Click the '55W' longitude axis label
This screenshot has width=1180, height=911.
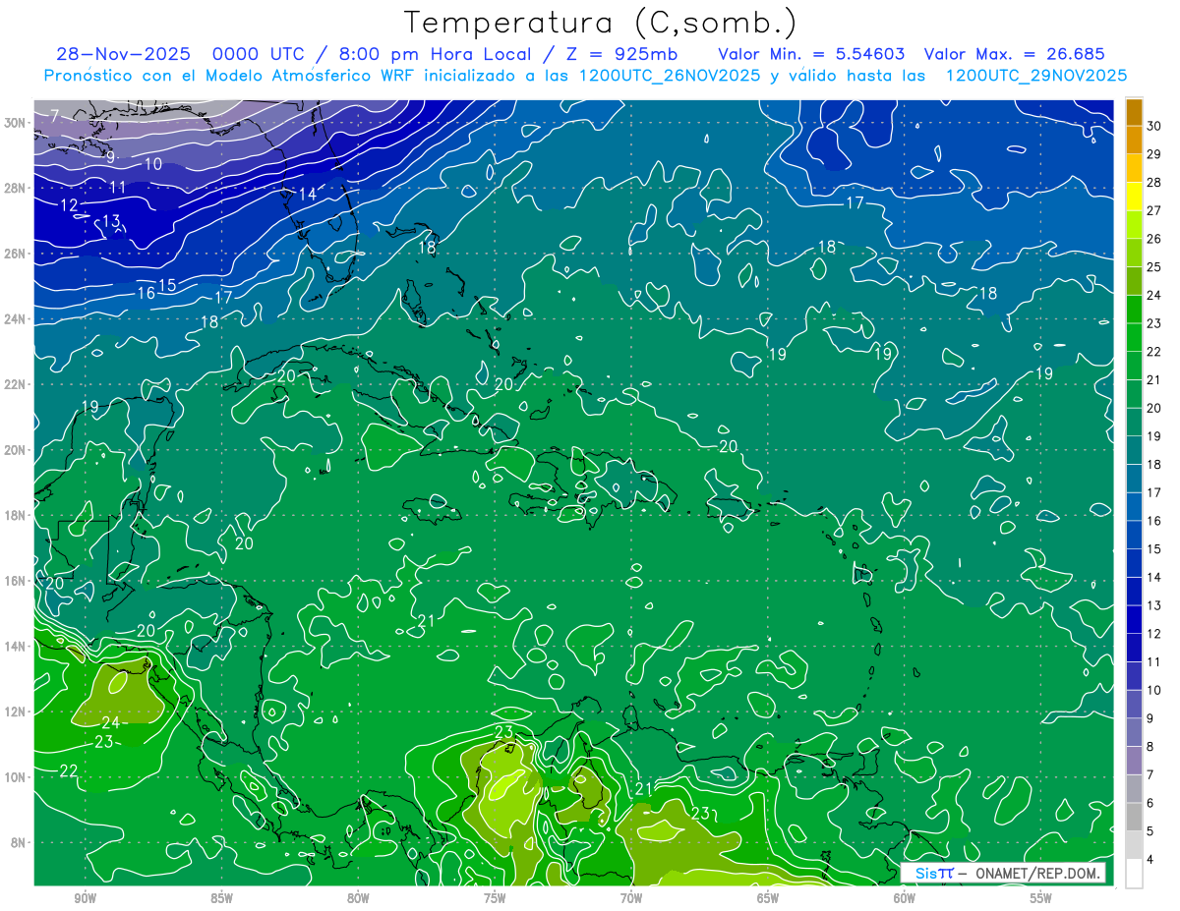click(1041, 898)
